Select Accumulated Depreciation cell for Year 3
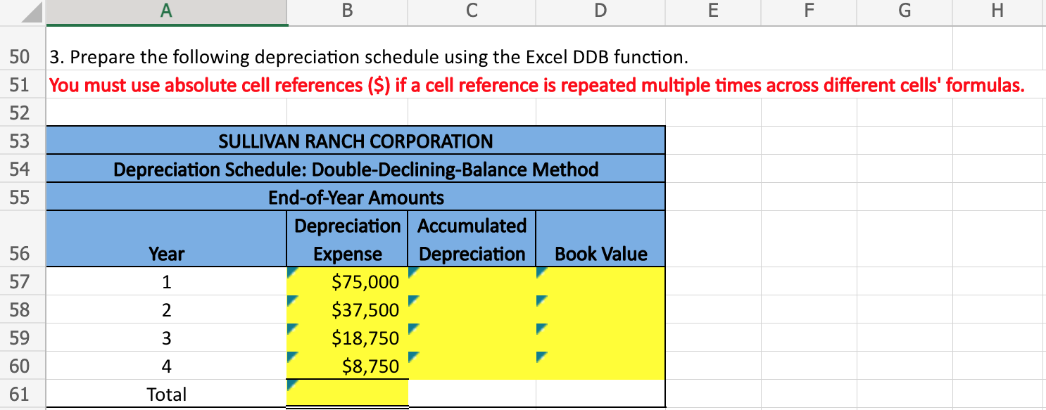Screen dimensions: 1046x410 point(472,338)
